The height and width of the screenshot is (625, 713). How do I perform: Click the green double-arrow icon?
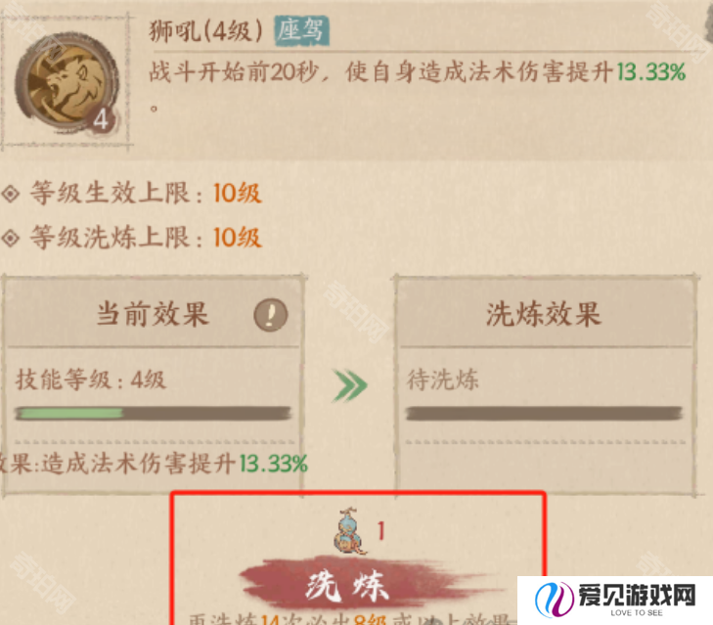pyautogui.click(x=349, y=386)
